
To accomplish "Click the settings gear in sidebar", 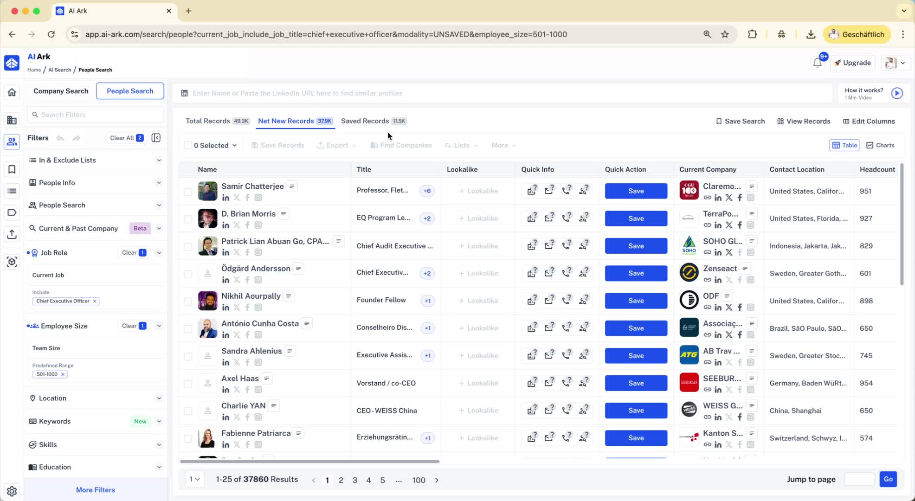I will point(12,491).
